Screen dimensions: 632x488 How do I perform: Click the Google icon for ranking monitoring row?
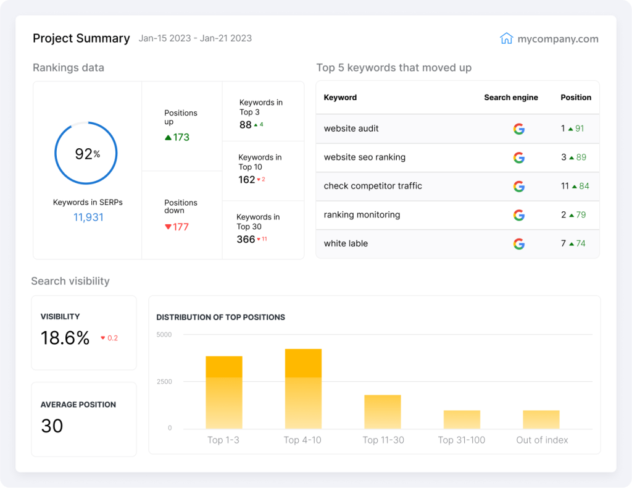[520, 215]
